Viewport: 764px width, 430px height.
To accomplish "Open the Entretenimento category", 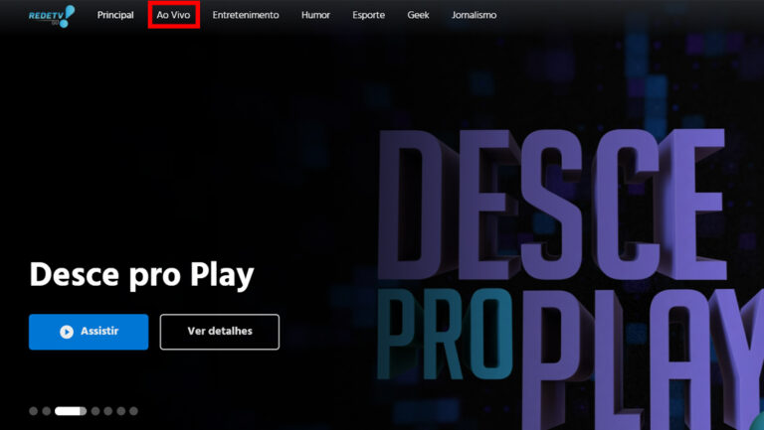I will pyautogui.click(x=246, y=15).
